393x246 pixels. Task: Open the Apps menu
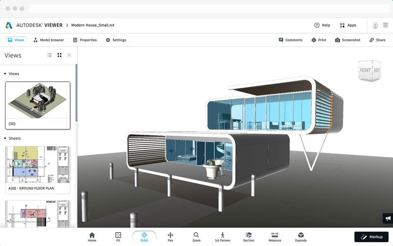[348, 25]
